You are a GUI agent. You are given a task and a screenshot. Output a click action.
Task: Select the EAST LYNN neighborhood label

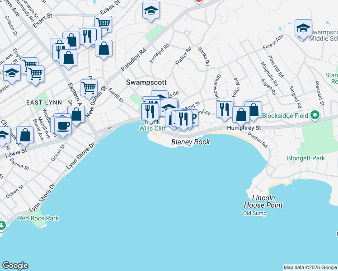pos(44,103)
